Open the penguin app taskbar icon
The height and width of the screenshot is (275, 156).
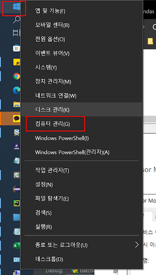[17, 133]
